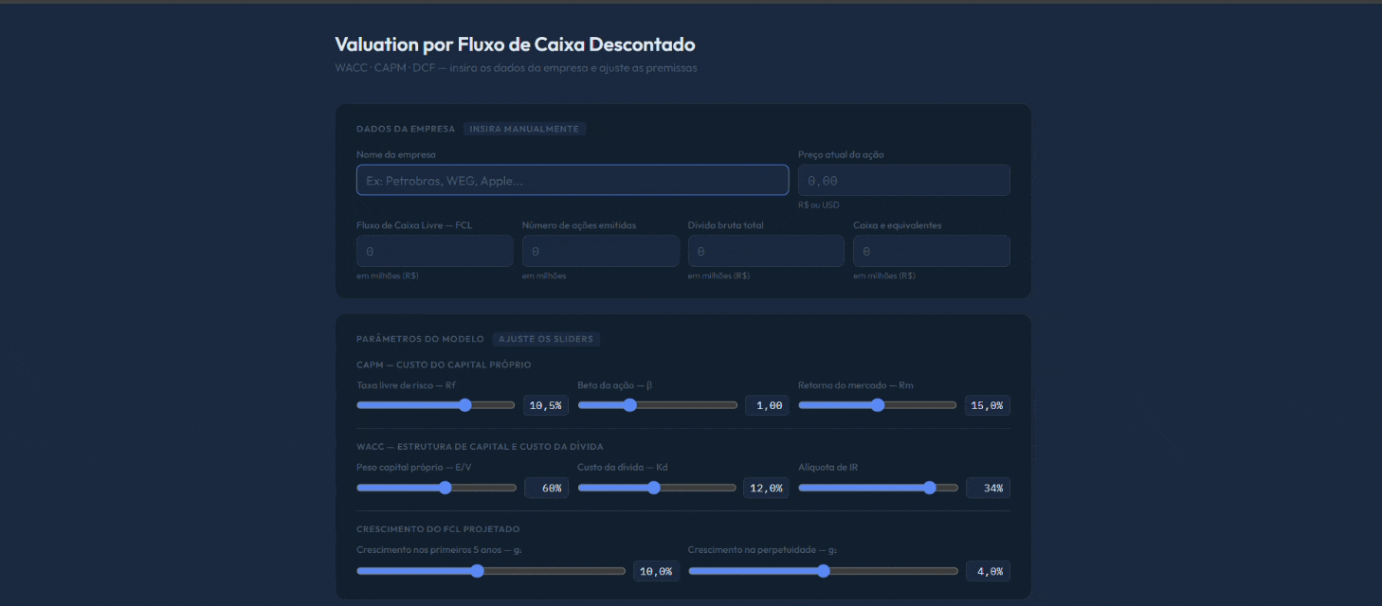Click the AJUSTE OS SLIDERS badge
The width and height of the screenshot is (1382, 606).
coord(546,339)
